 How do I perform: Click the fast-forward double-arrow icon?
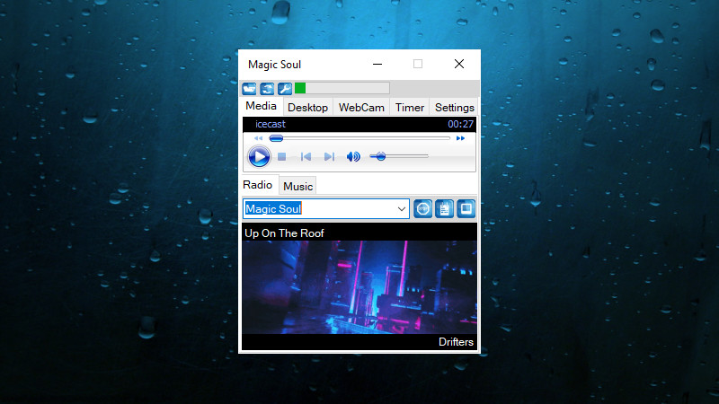(460, 138)
